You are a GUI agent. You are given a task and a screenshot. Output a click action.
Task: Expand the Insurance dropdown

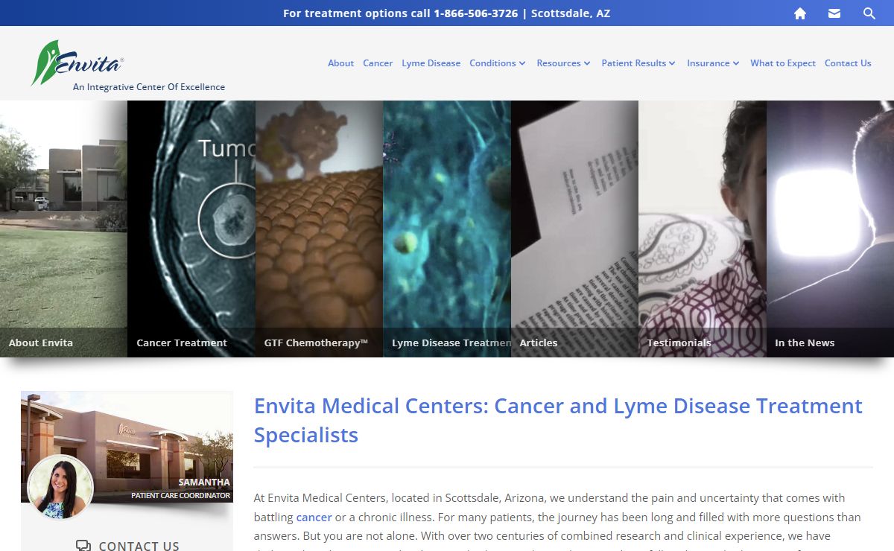click(713, 63)
